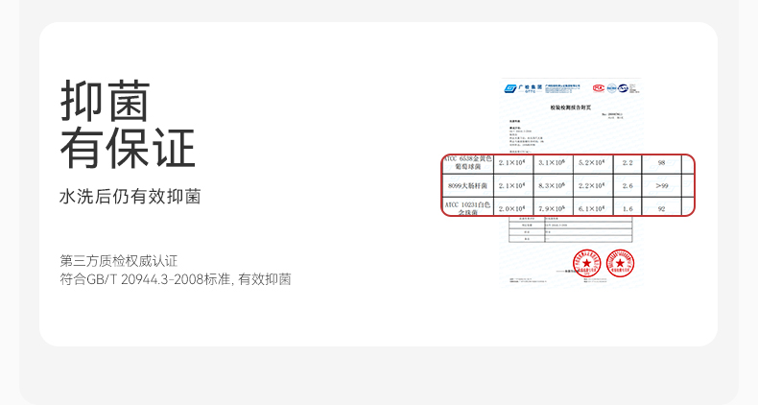
Task: Open the inspection report document image
Action: pyautogui.click(x=572, y=182)
